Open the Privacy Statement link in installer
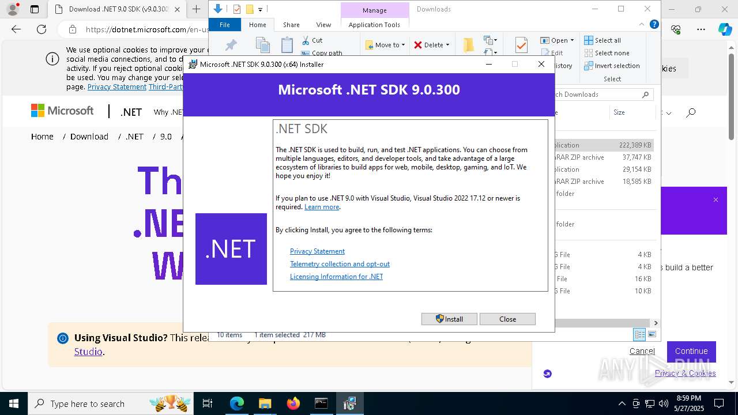738x415 pixels. click(317, 251)
